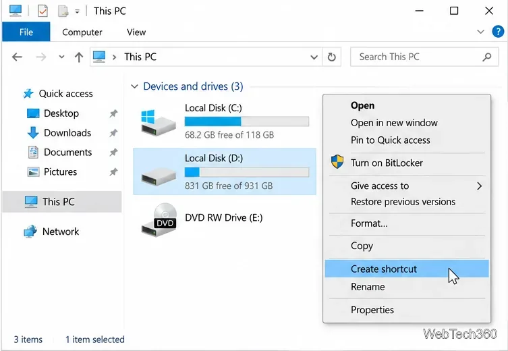The image size is (508, 351).
Task: Click the search magnifier icon
Action: point(486,57)
